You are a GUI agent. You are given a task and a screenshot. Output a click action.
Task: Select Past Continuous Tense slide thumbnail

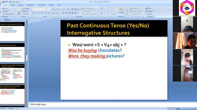point(12,53)
